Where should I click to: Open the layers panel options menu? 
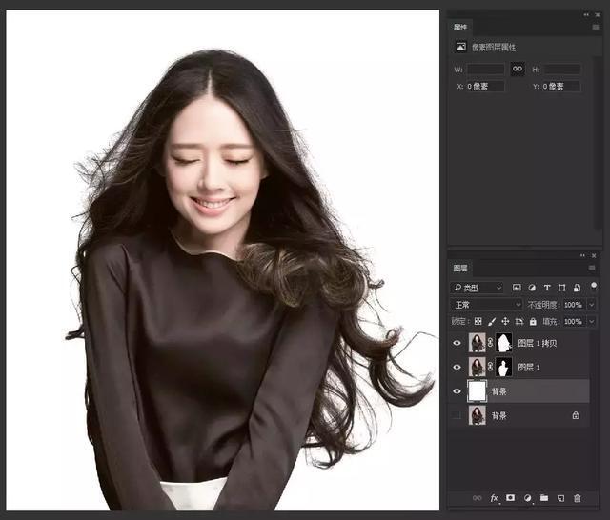pyautogui.click(x=593, y=269)
